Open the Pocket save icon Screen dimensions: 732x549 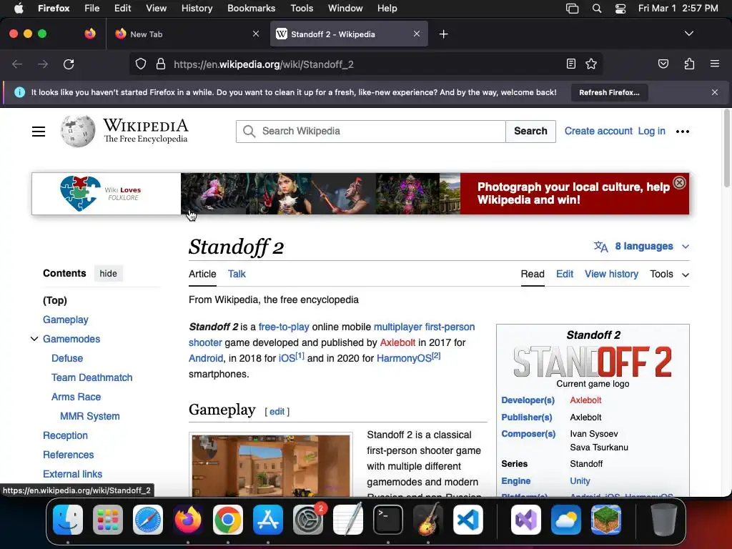pos(663,64)
